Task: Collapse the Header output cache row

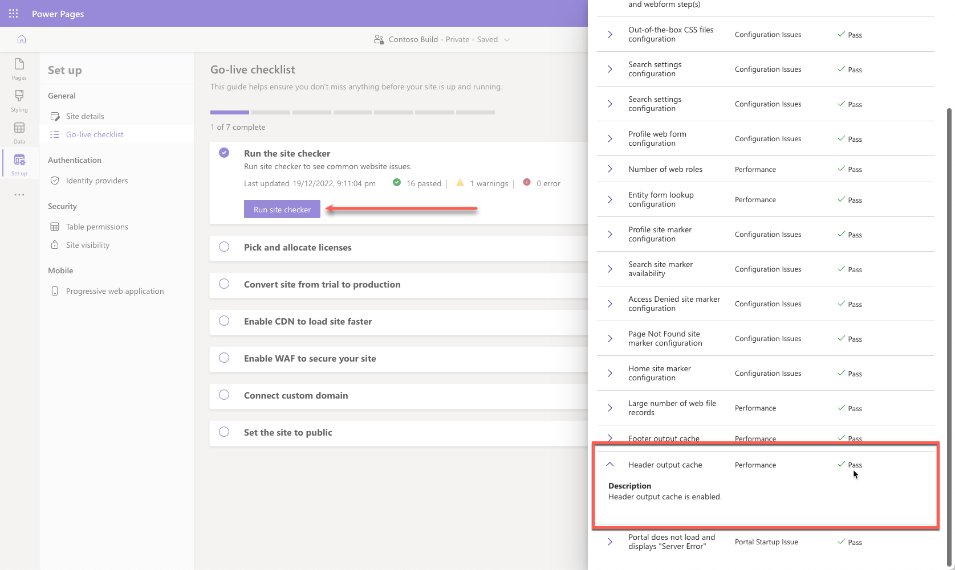Action: point(610,465)
